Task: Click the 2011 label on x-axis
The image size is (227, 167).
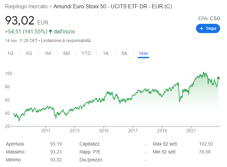Action: (46, 131)
